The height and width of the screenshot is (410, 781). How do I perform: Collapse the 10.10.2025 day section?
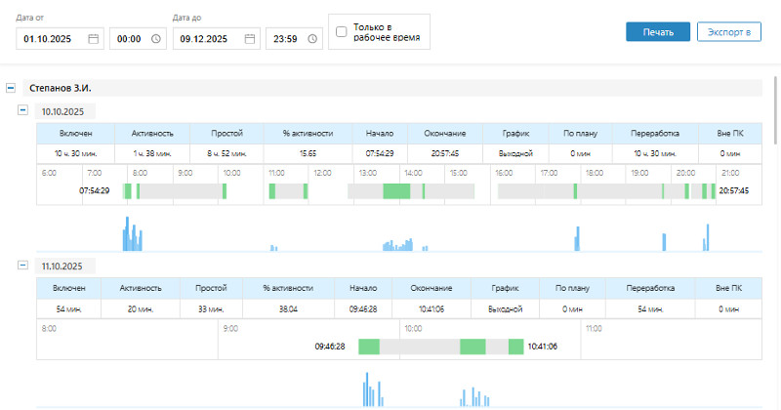[x=23, y=110]
